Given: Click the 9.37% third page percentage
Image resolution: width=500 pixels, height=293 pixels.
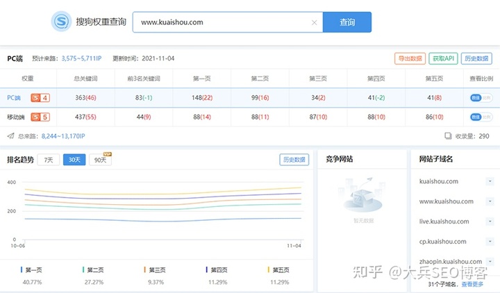Looking at the screenshot, I should pyautogui.click(x=156, y=282).
